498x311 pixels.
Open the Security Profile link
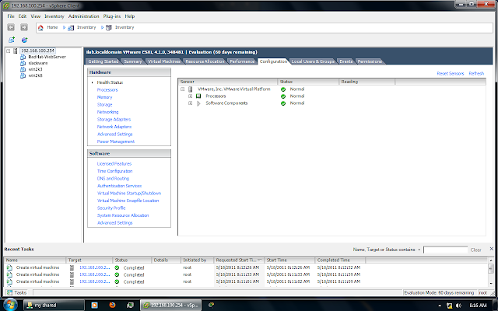tap(111, 208)
